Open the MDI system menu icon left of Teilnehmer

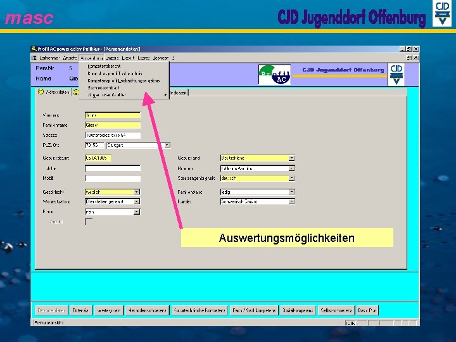34,58
